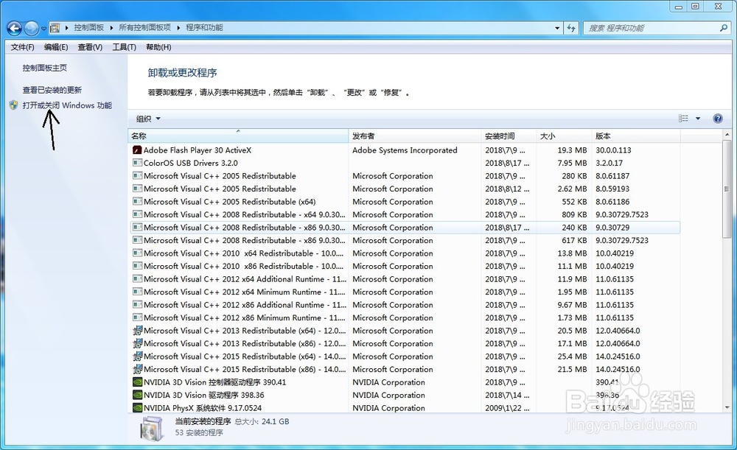Click icon of Visual C++ 2013 Redistributable (x86)
737x450 pixels.
(x=137, y=343)
